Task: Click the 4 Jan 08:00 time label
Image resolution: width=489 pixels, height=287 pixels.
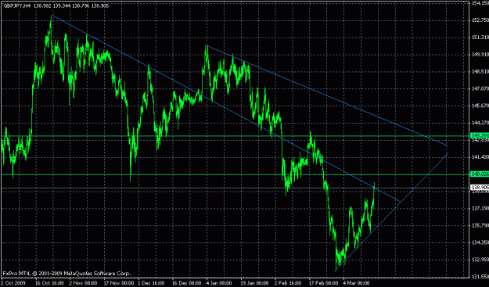Action: (220, 283)
